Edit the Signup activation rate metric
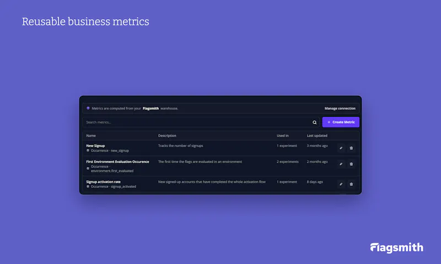The height and width of the screenshot is (264, 441). click(341, 184)
